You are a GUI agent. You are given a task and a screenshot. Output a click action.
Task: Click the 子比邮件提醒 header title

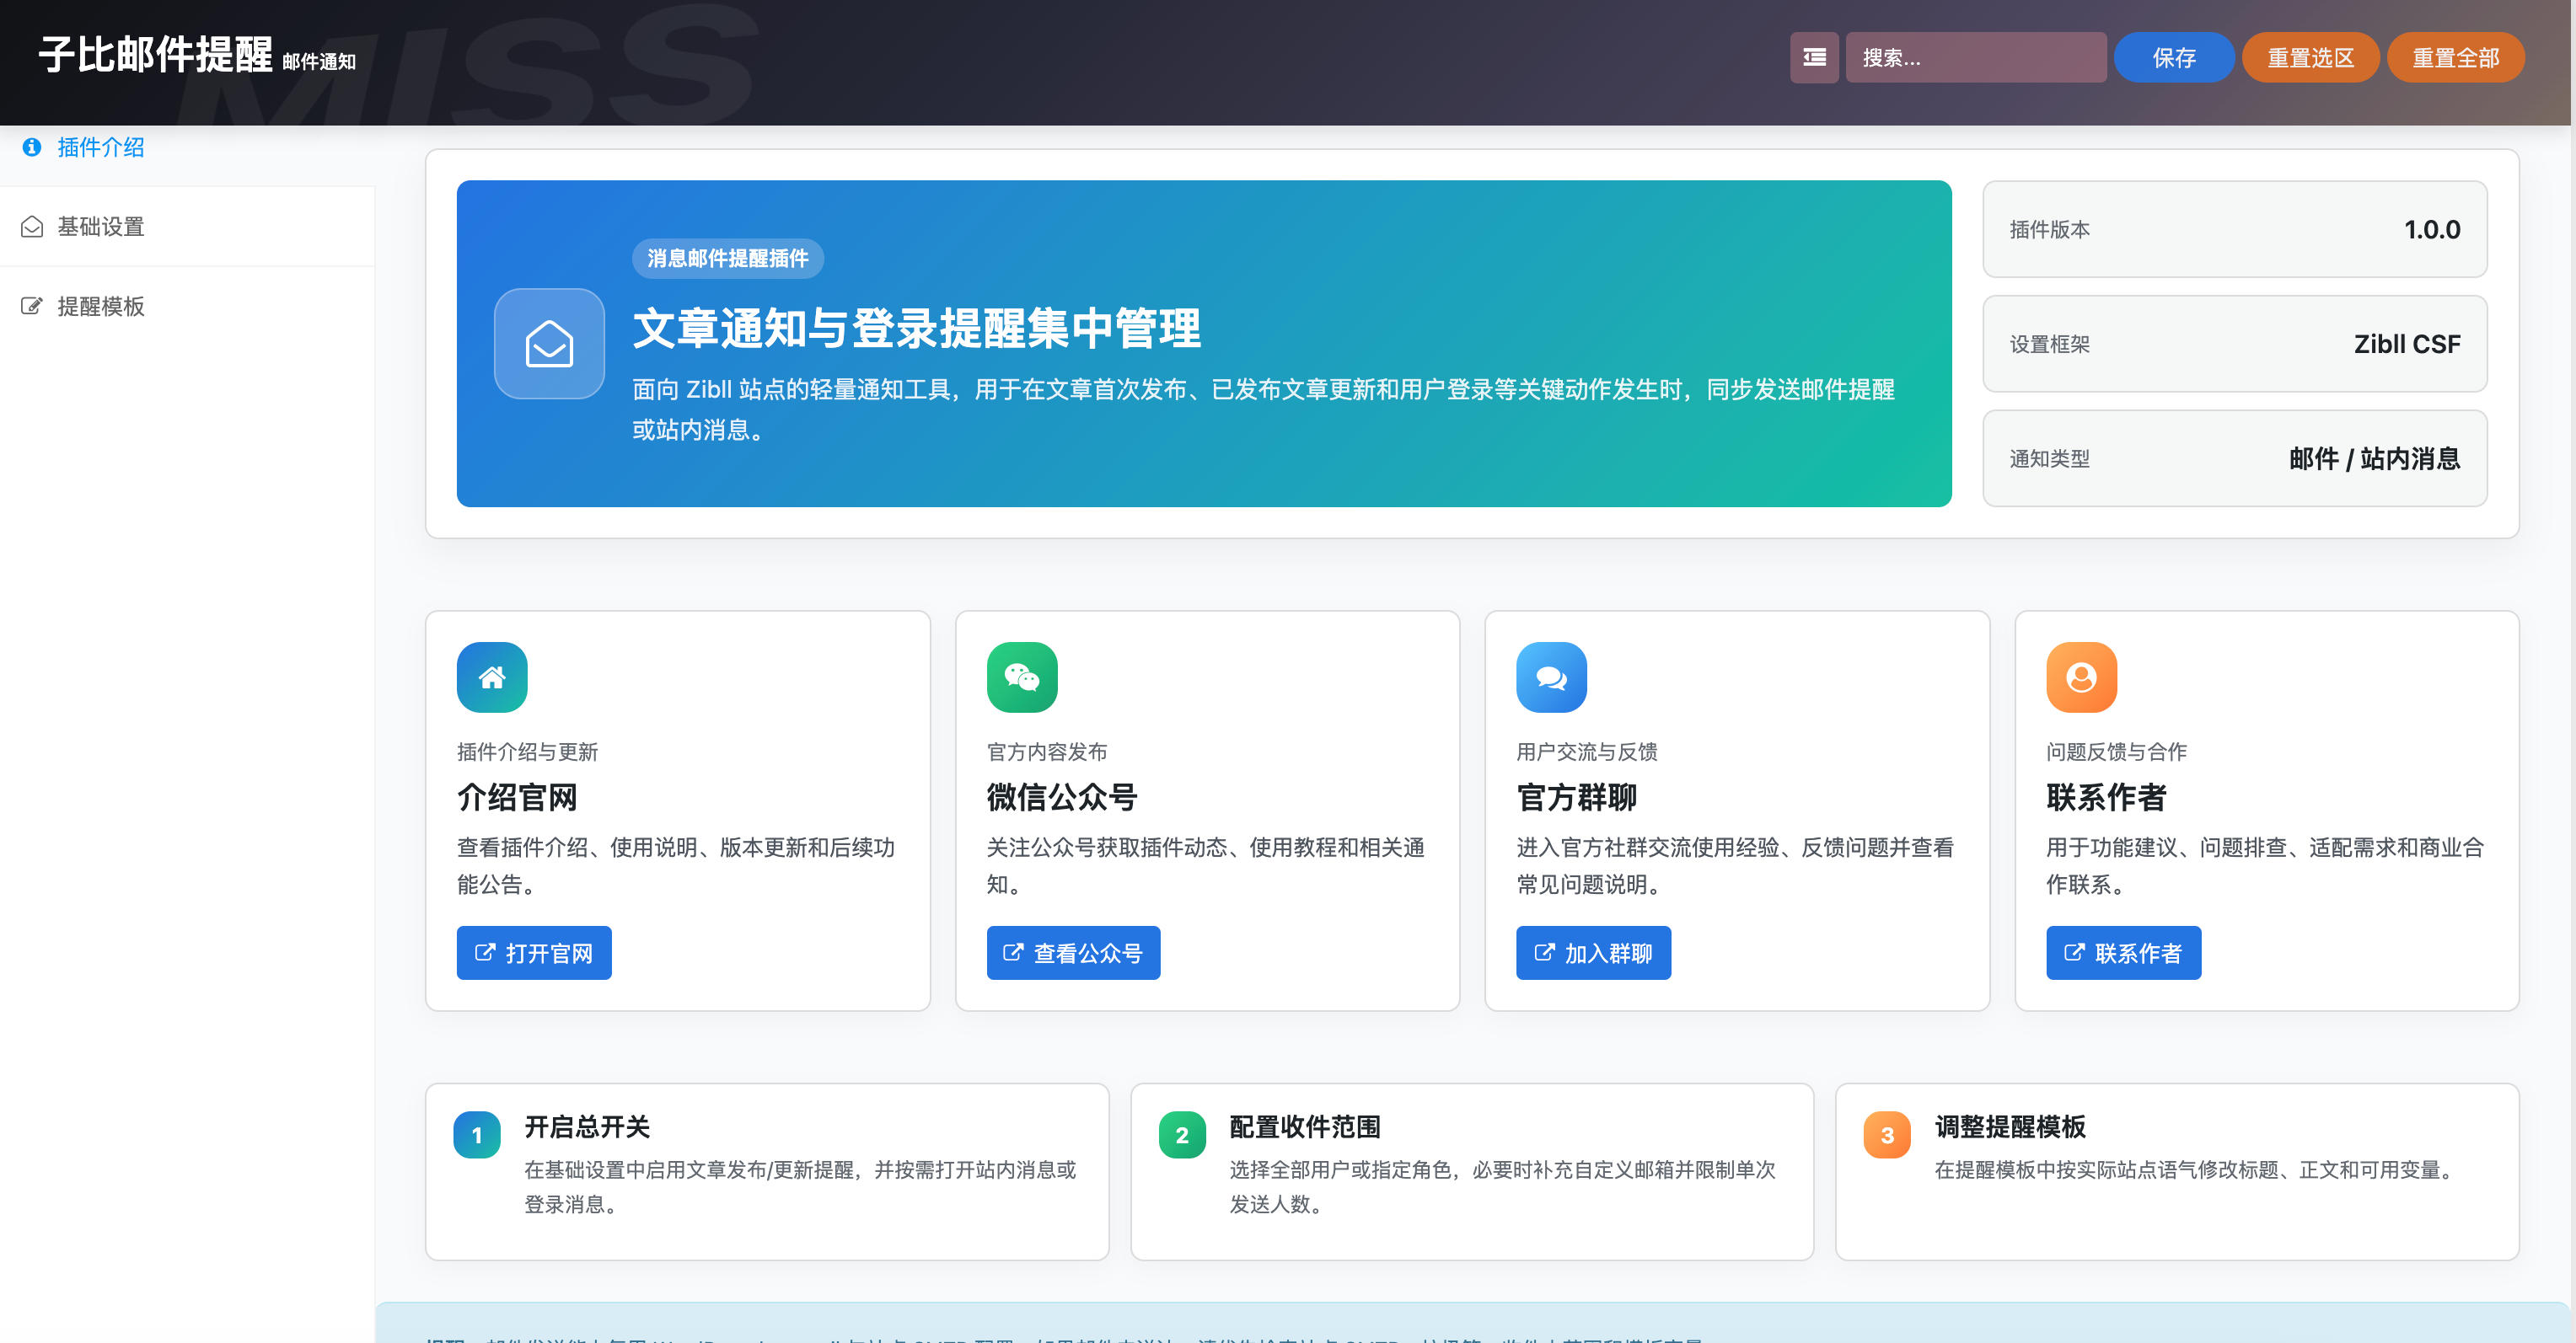[x=155, y=55]
